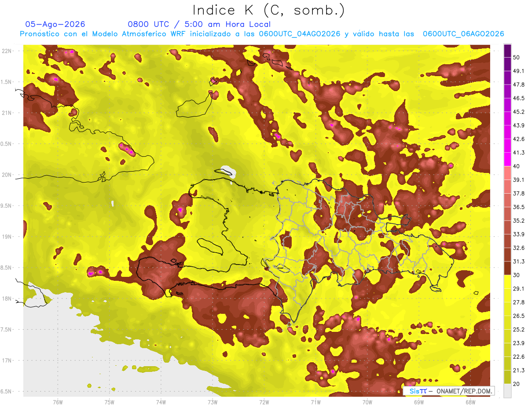This screenshot has width=528, height=408.
Task: Click the '42.6' color scale value
Action: pyautogui.click(x=518, y=139)
